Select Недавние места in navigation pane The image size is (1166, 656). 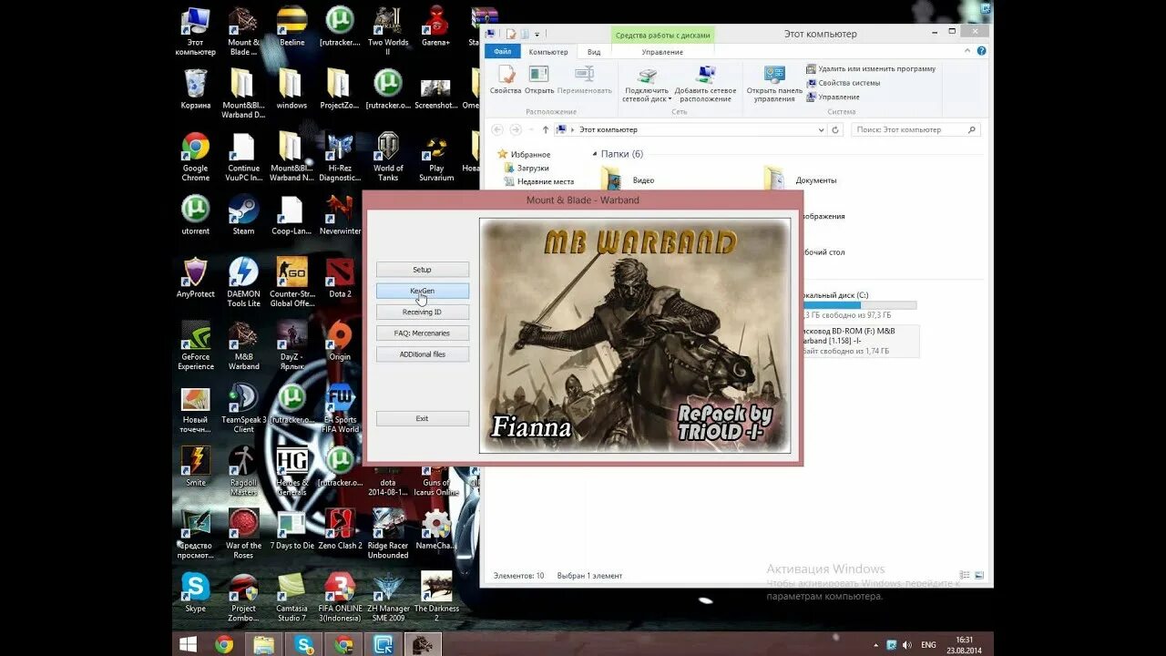(539, 181)
